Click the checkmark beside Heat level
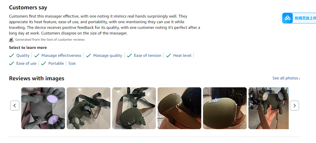The image size is (316, 143). point(169,56)
